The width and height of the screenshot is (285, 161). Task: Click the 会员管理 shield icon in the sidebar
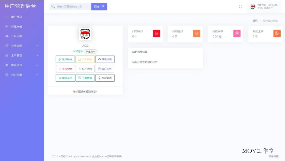pos(7,46)
